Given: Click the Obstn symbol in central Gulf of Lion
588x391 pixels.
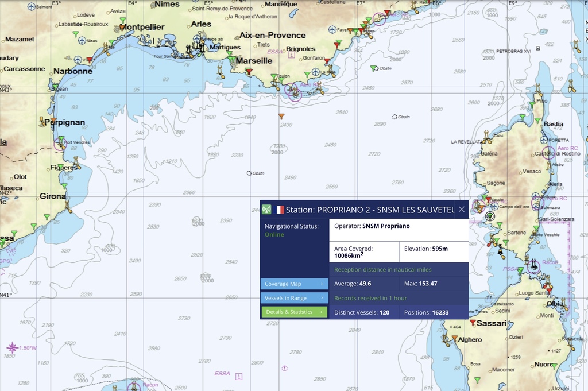Looking at the screenshot, I should click(249, 173).
